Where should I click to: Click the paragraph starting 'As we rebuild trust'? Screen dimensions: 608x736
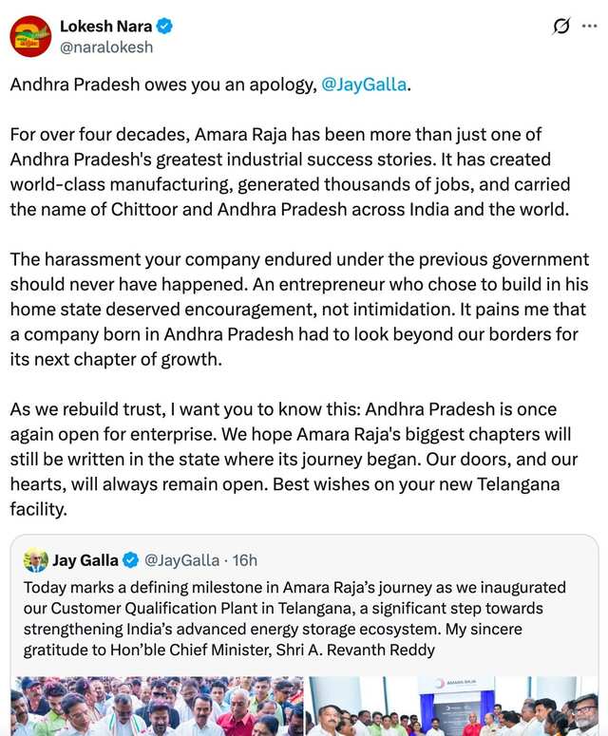(x=294, y=459)
